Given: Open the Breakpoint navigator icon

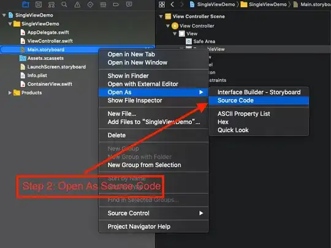Looking at the screenshot, I should [x=116, y=4].
